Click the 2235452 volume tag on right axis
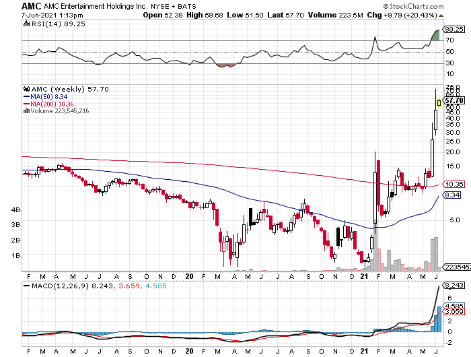The image size is (471, 357). click(x=458, y=267)
